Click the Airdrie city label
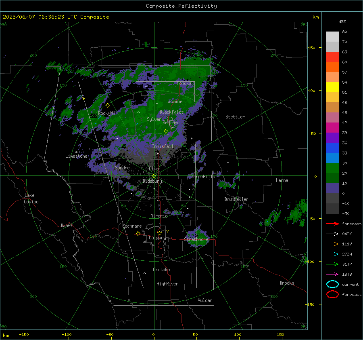This screenshot has width=363, height=340. (159, 216)
